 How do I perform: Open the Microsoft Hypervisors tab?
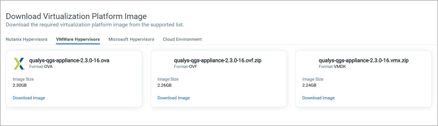pyautogui.click(x=131, y=39)
